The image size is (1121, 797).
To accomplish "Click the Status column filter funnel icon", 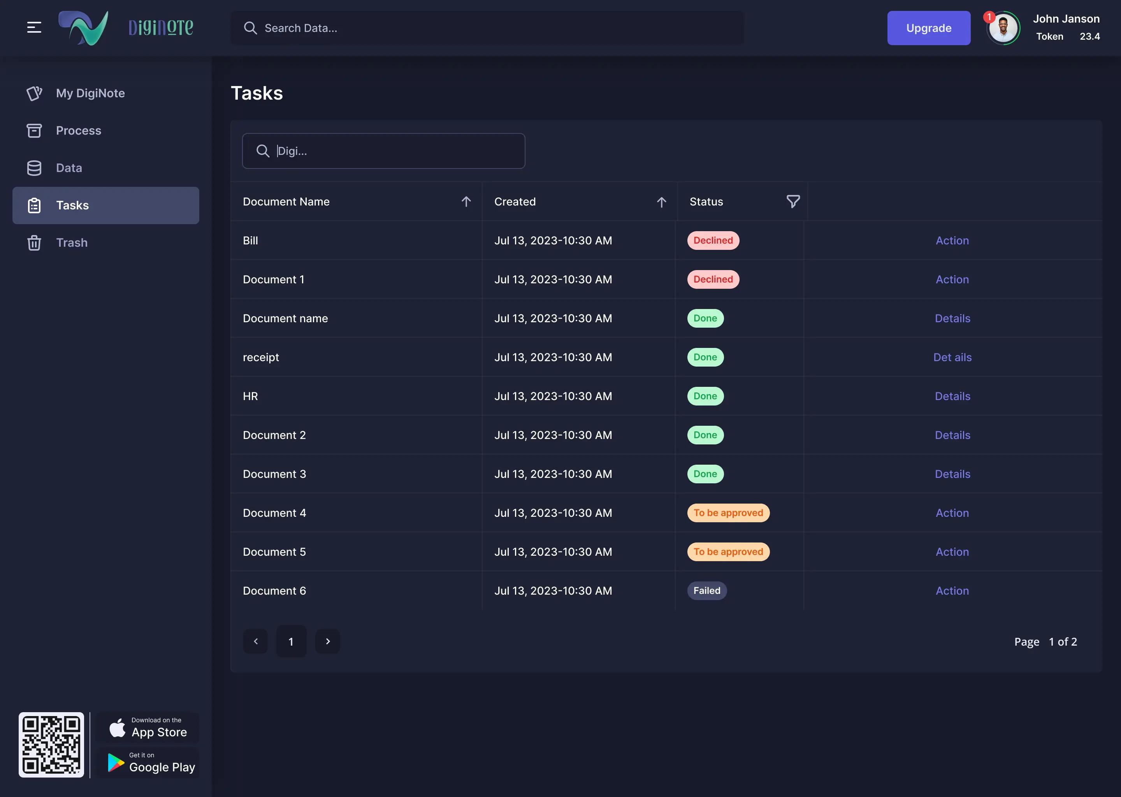I will click(792, 201).
